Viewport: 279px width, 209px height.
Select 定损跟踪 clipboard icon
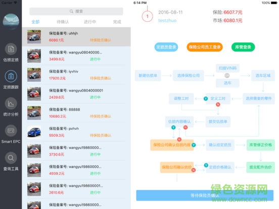tap(11, 76)
